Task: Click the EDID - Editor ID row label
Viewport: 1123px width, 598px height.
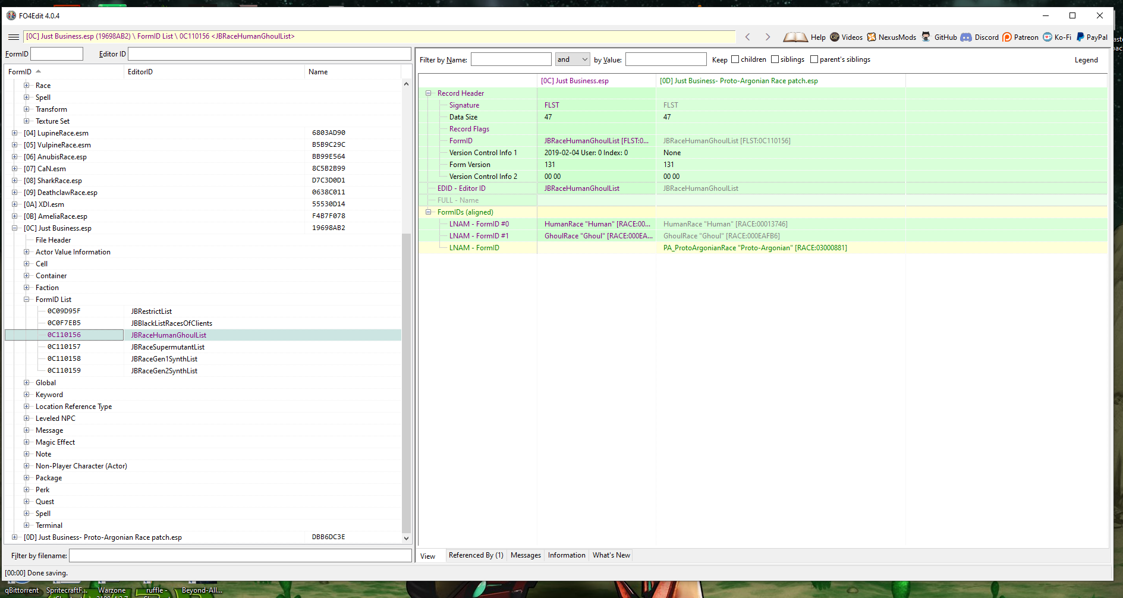Action: coord(461,188)
